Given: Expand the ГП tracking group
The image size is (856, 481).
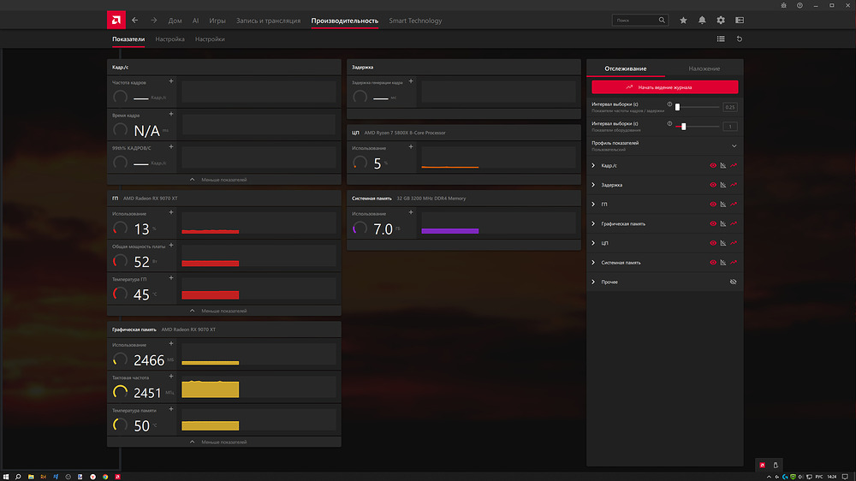Looking at the screenshot, I should click(593, 205).
